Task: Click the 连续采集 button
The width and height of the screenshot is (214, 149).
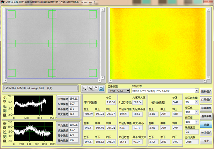Action: (x=206, y=116)
